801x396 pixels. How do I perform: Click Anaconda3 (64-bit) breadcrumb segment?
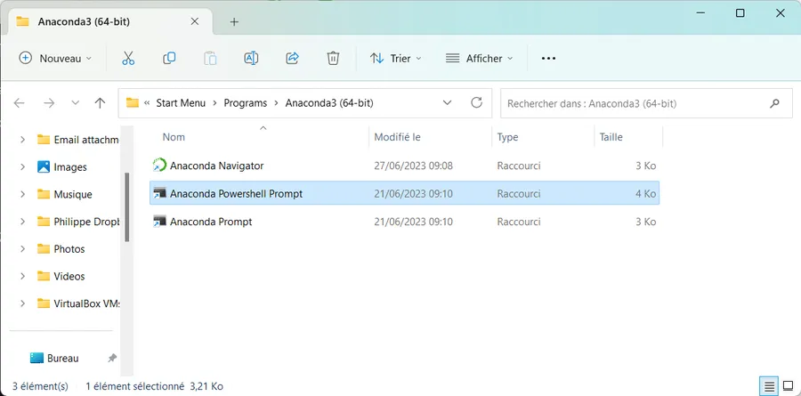coord(329,103)
